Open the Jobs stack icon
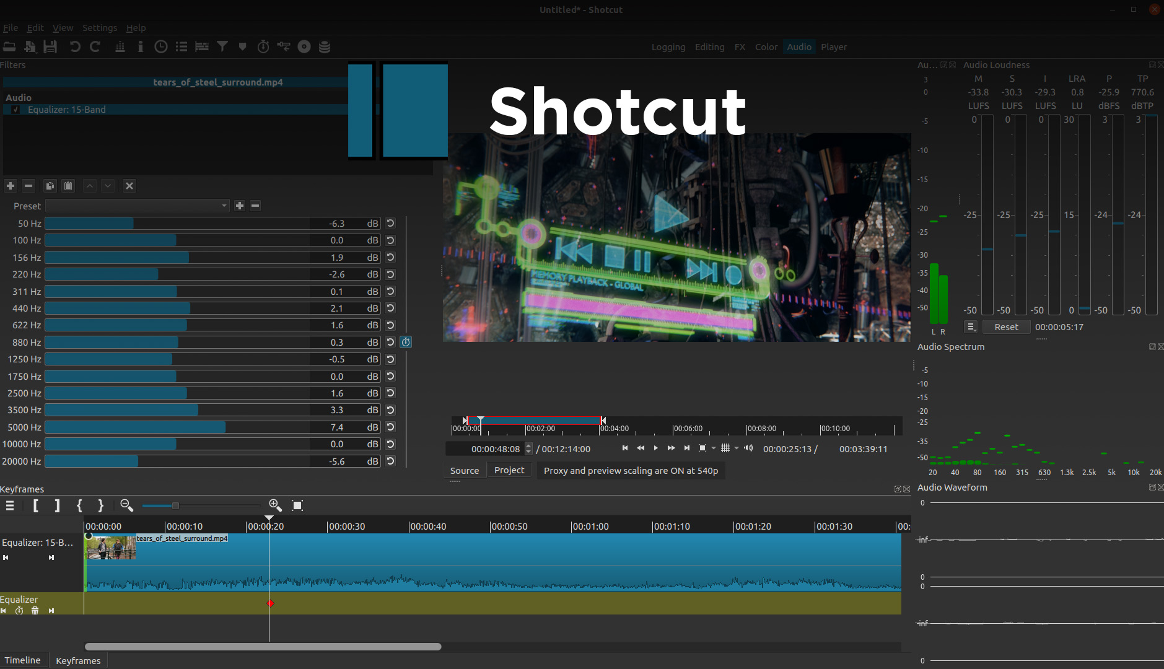This screenshot has height=669, width=1164. (x=325, y=46)
